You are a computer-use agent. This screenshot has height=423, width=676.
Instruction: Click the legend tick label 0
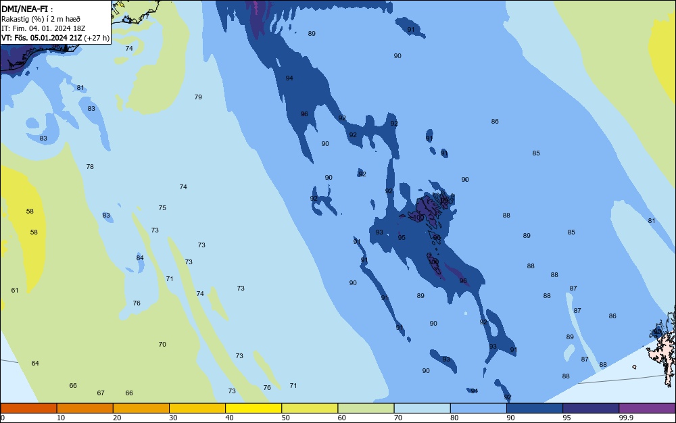click(3, 418)
